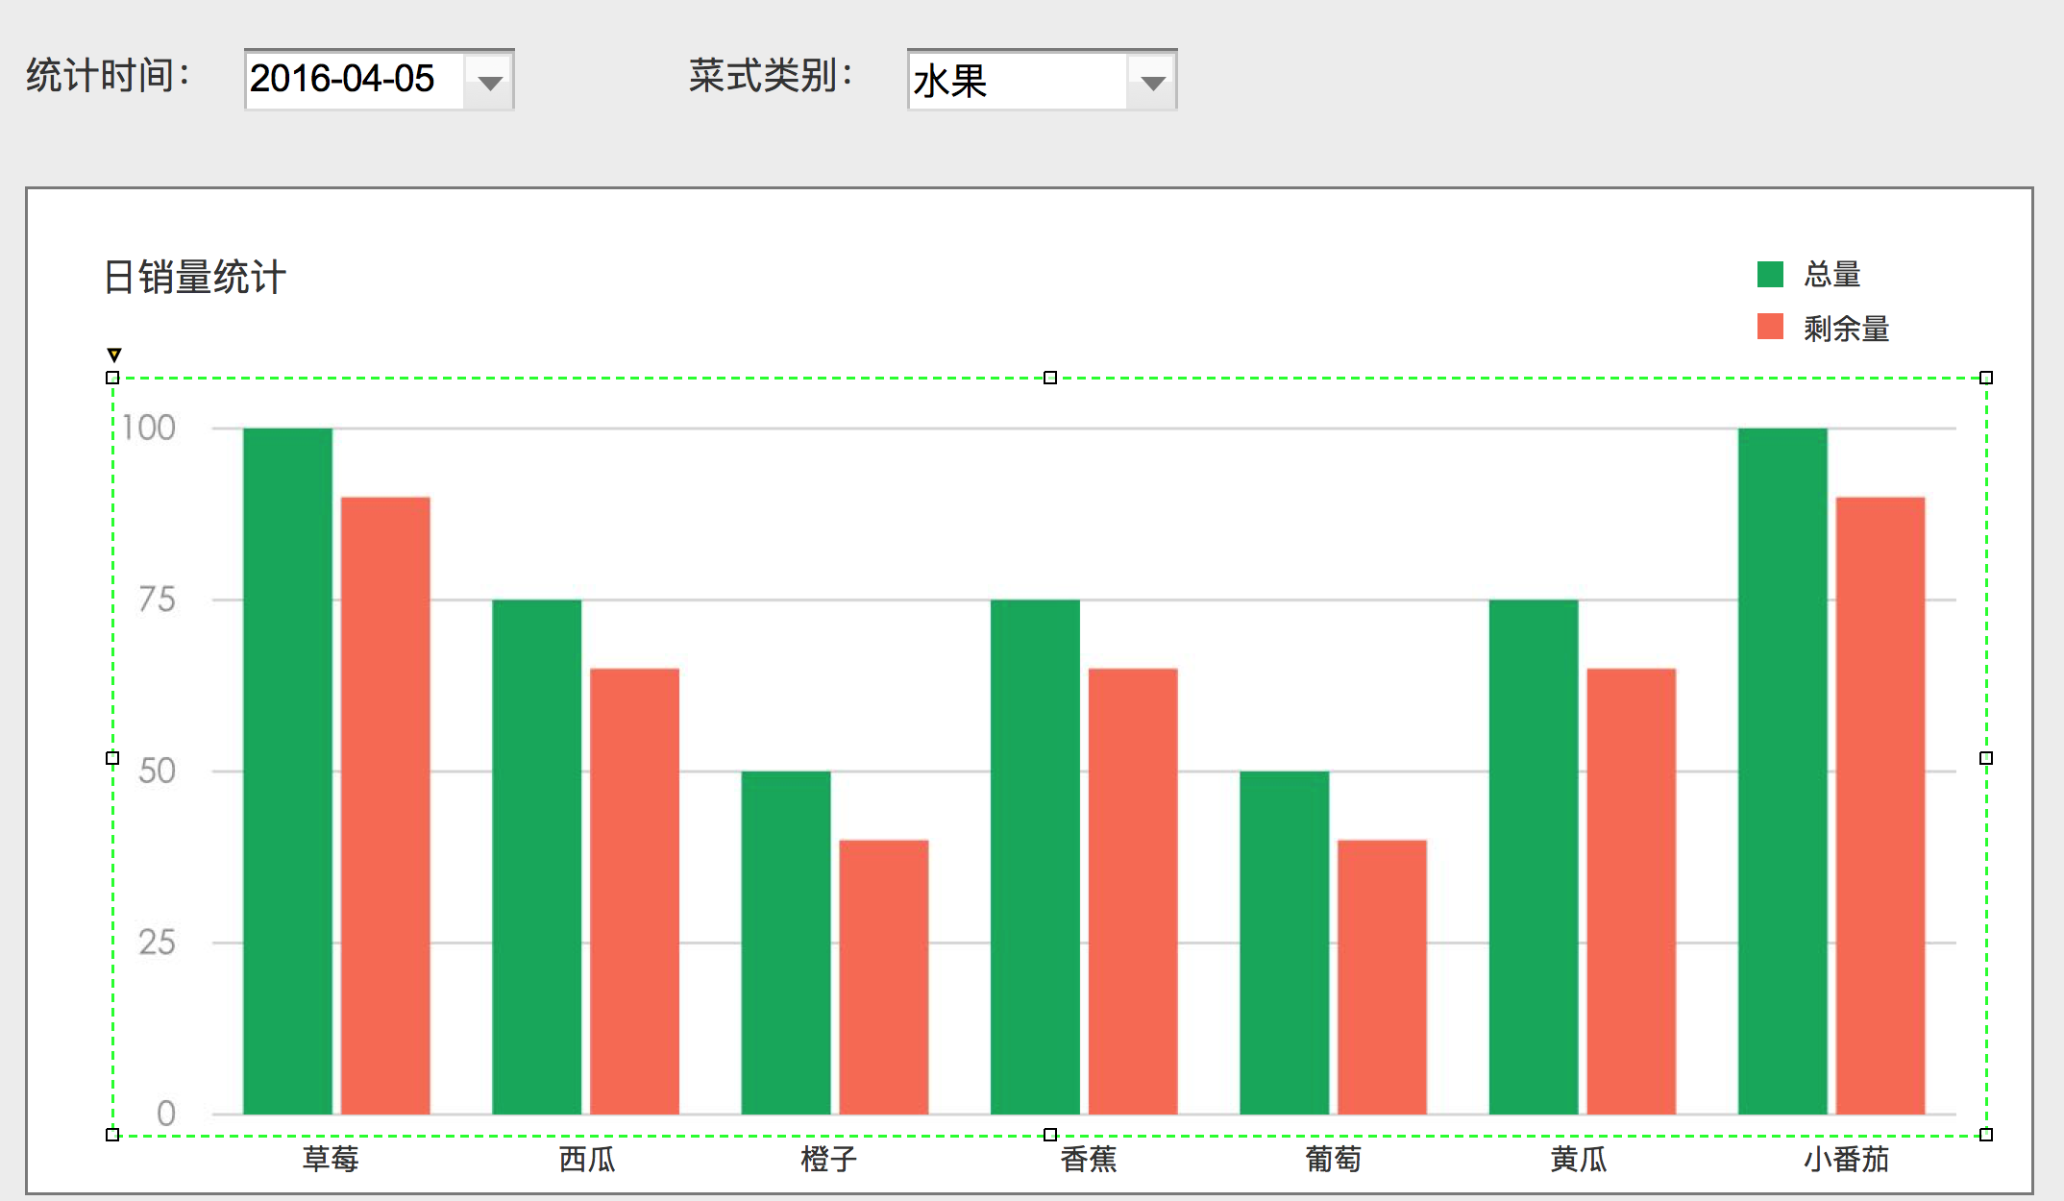Click the top-center selection resize handle

pos(1050,378)
